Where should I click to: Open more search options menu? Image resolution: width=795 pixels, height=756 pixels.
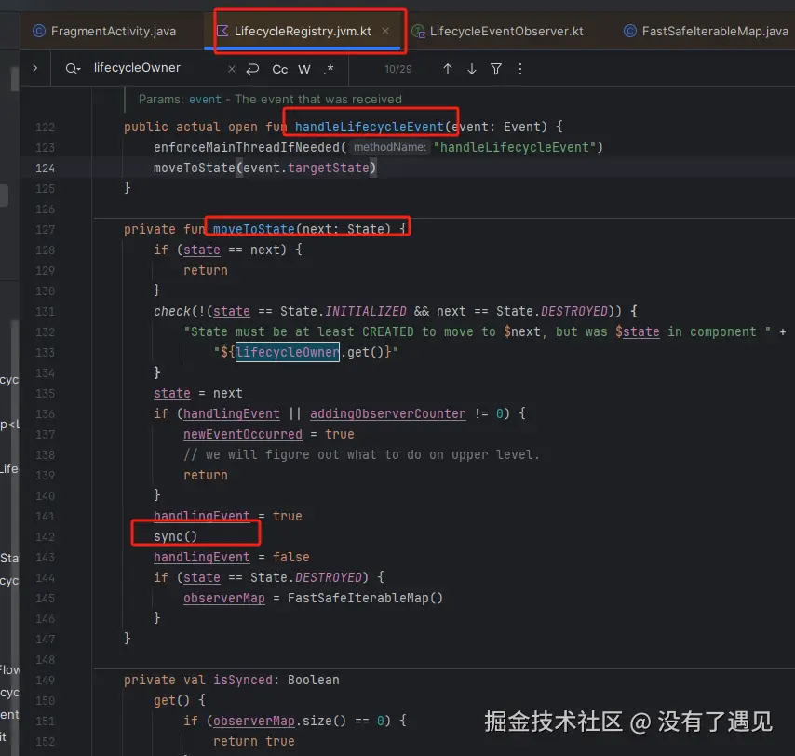coord(520,69)
